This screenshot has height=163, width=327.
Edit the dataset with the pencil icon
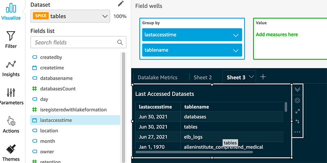coord(121,4)
